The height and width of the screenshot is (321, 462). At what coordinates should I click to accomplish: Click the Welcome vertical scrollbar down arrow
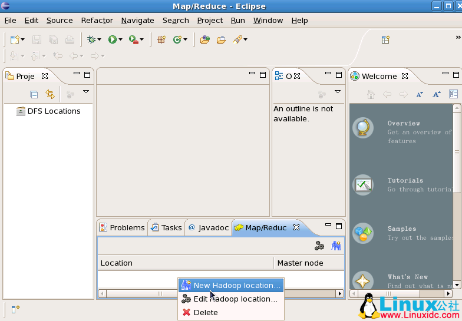click(x=457, y=285)
